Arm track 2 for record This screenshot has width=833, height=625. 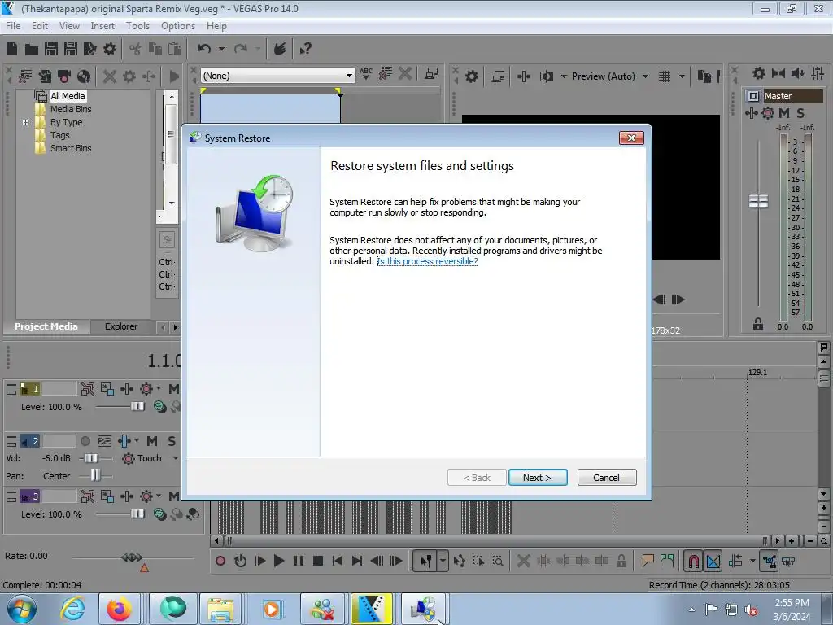(x=85, y=441)
